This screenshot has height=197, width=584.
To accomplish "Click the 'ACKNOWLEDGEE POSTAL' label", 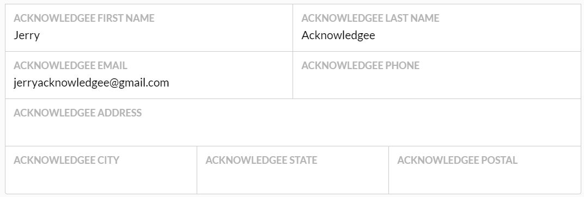I will (457, 160).
